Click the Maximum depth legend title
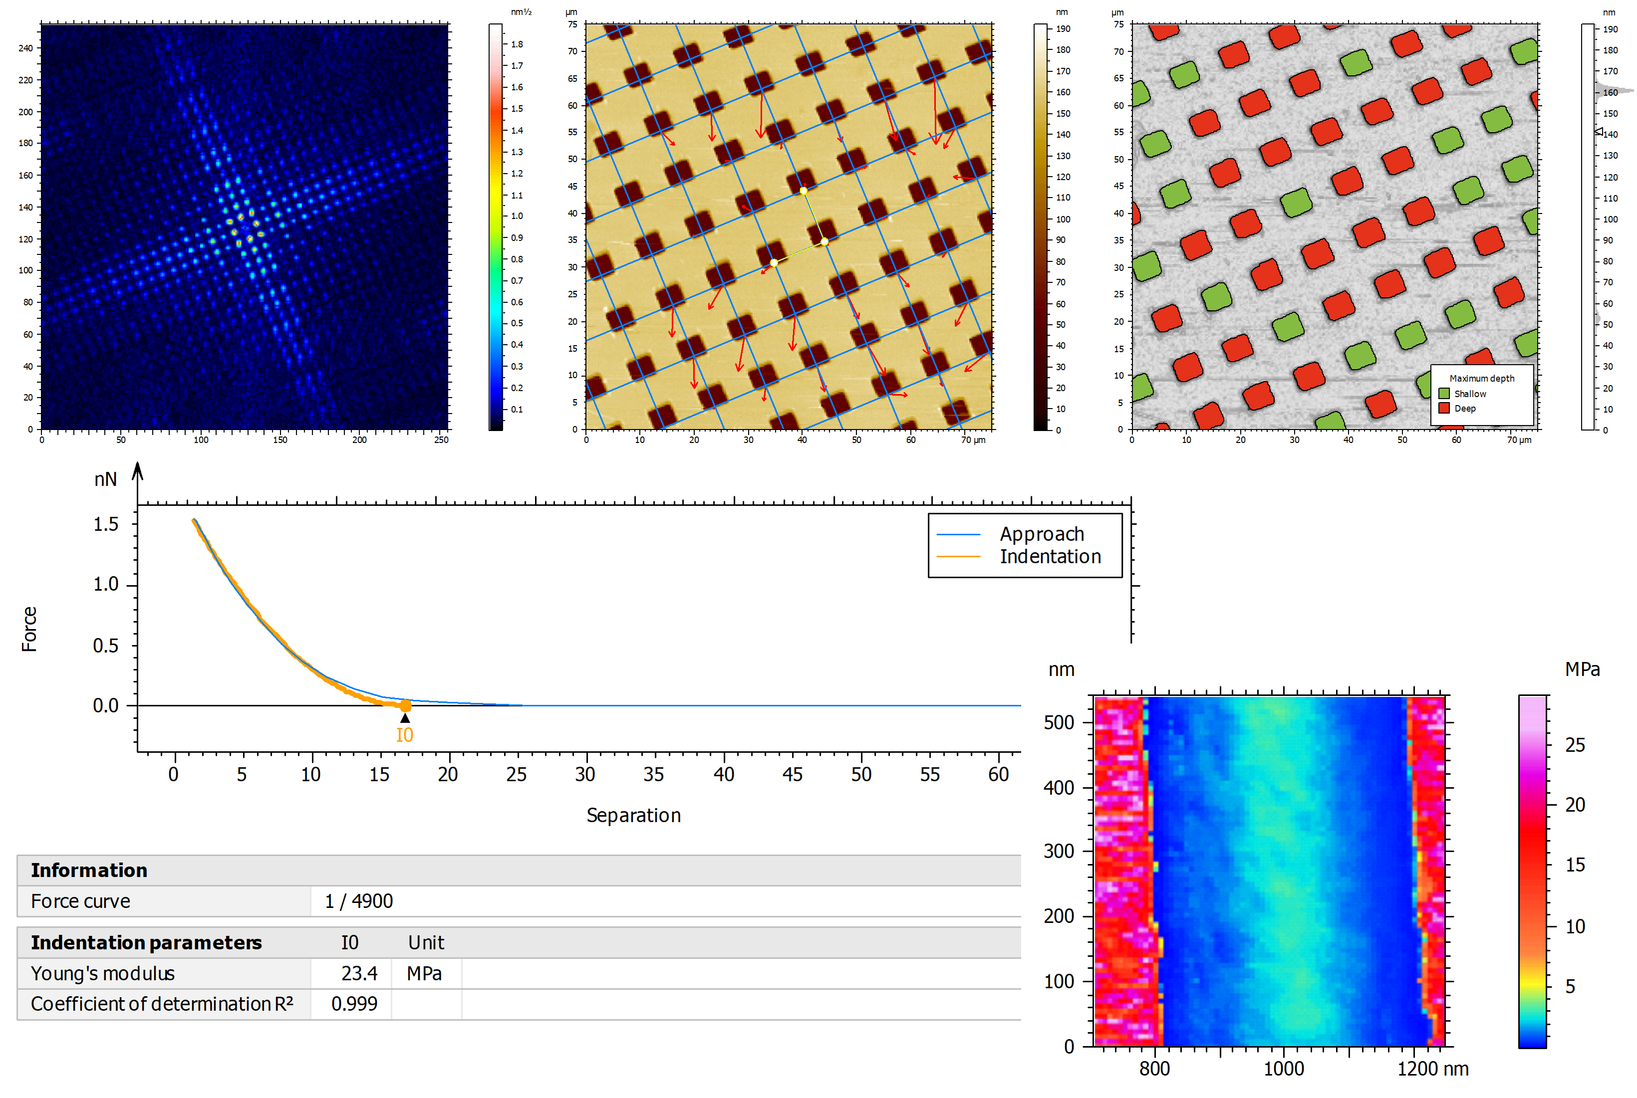This screenshot has height=1098, width=1637. [x=1481, y=378]
